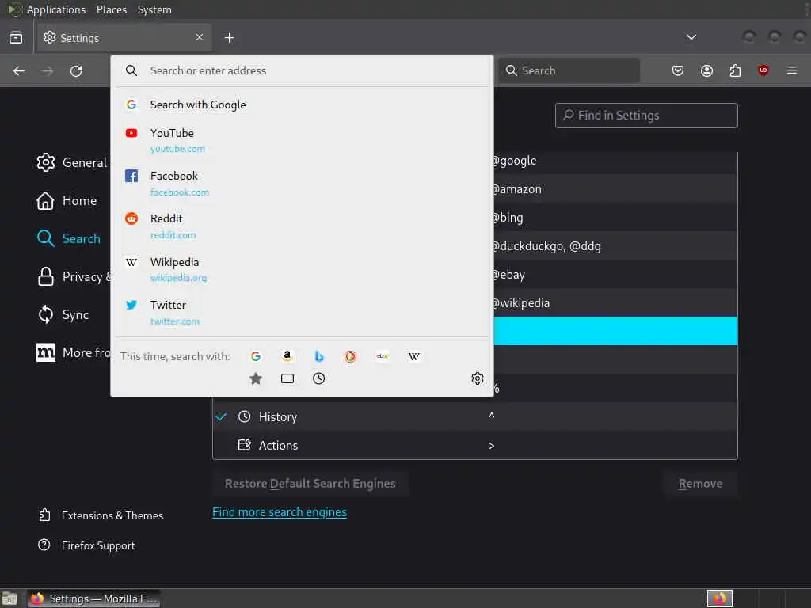Image resolution: width=811 pixels, height=608 pixels.
Task: Click the Firefox View icon beside the tabs
Action: [x=16, y=38]
